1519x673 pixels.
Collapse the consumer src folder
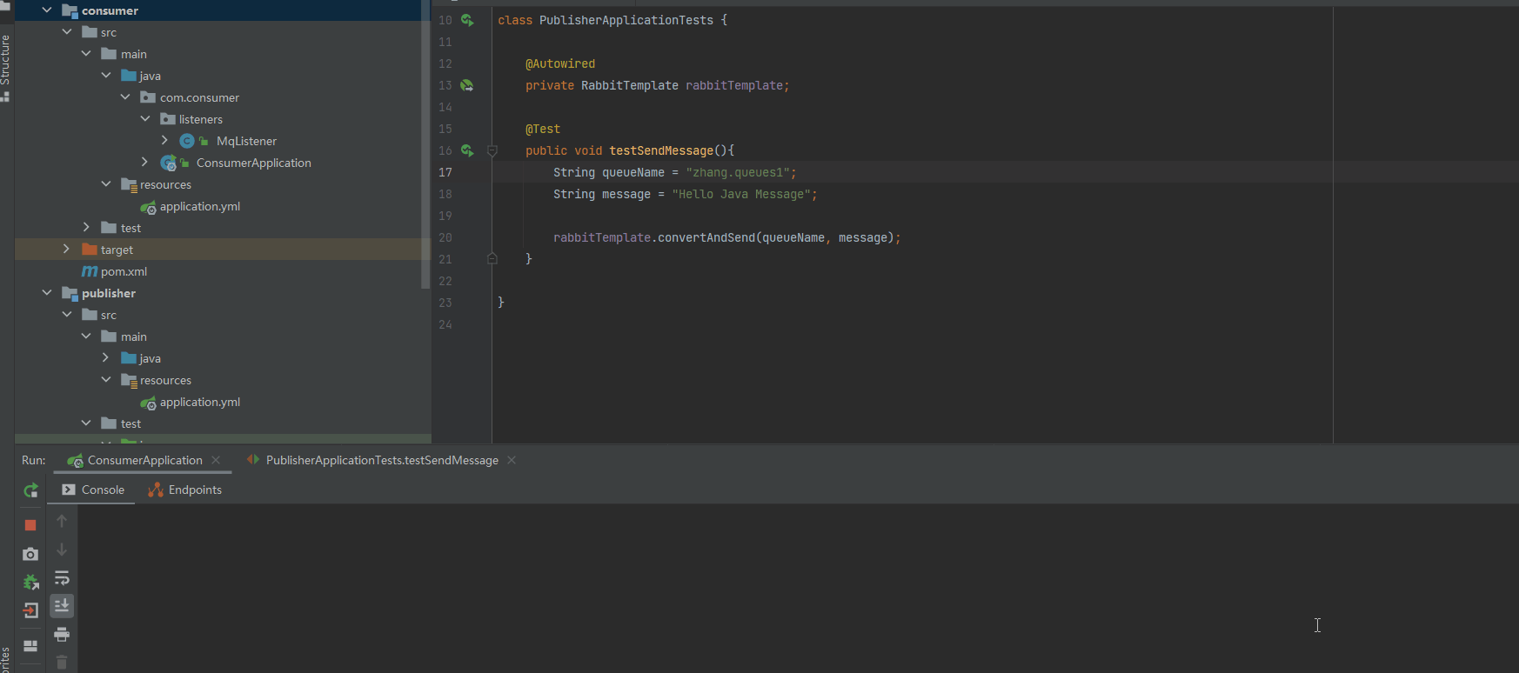tap(67, 32)
